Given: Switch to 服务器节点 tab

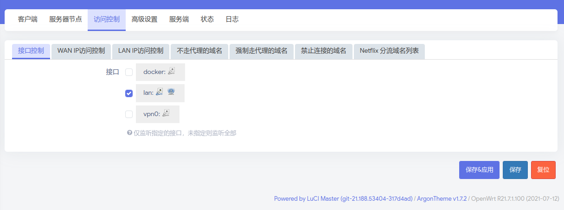Looking at the screenshot, I should coord(65,19).
